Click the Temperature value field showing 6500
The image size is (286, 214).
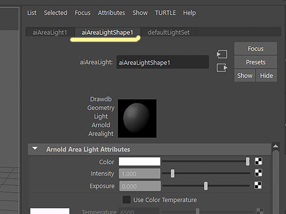pos(139,211)
